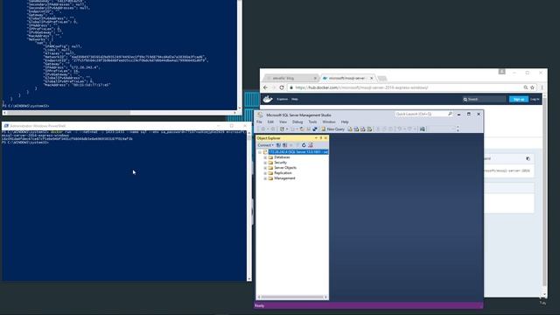Switch to the first blog browser tab

290,78
